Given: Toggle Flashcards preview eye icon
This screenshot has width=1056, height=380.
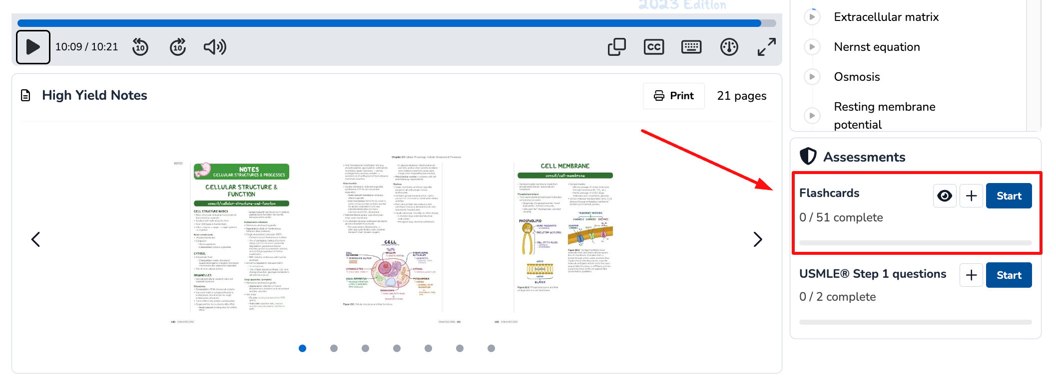Looking at the screenshot, I should (944, 196).
